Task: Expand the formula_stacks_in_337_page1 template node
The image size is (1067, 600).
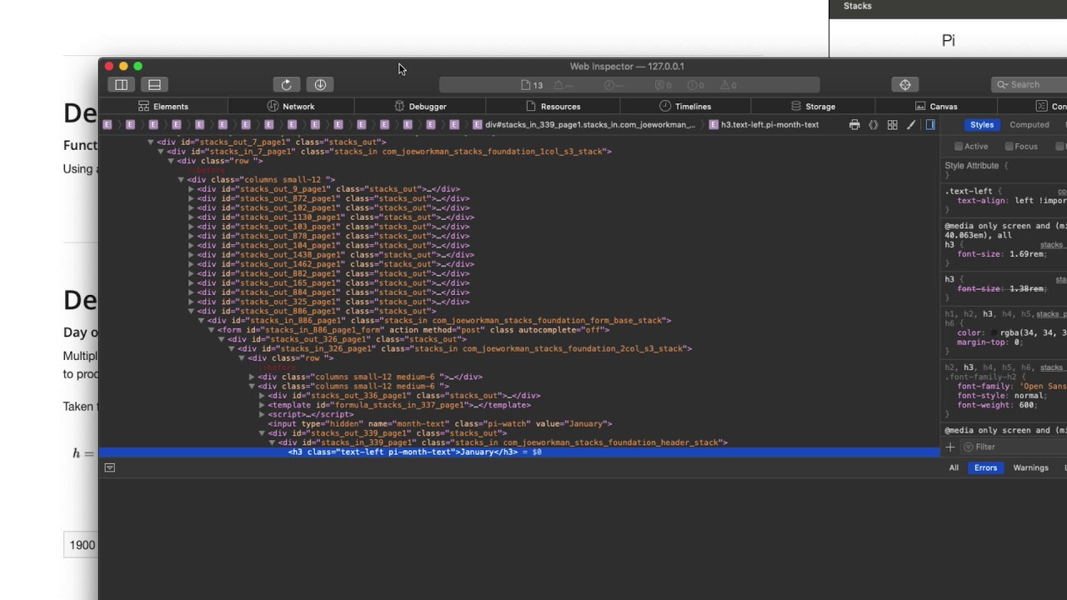Action: point(262,405)
